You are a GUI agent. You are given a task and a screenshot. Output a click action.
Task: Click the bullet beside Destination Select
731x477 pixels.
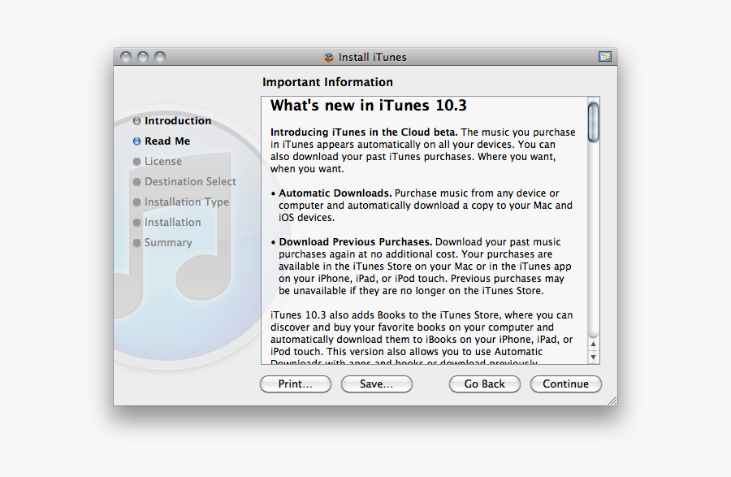(136, 182)
